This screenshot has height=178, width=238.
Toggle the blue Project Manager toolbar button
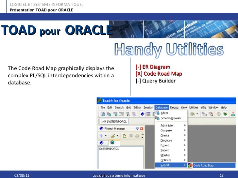point(142,114)
